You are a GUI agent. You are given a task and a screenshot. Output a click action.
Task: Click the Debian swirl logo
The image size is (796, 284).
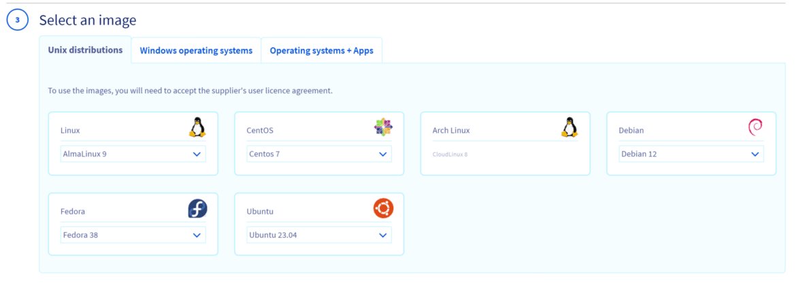pos(755,127)
